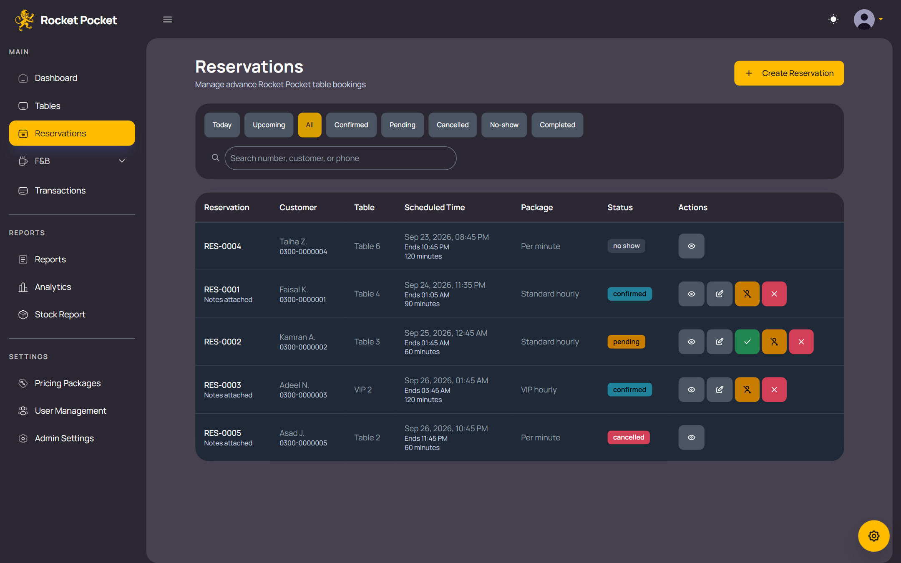
Task: Cancel reservation RES-0001
Action: pyautogui.click(x=774, y=294)
